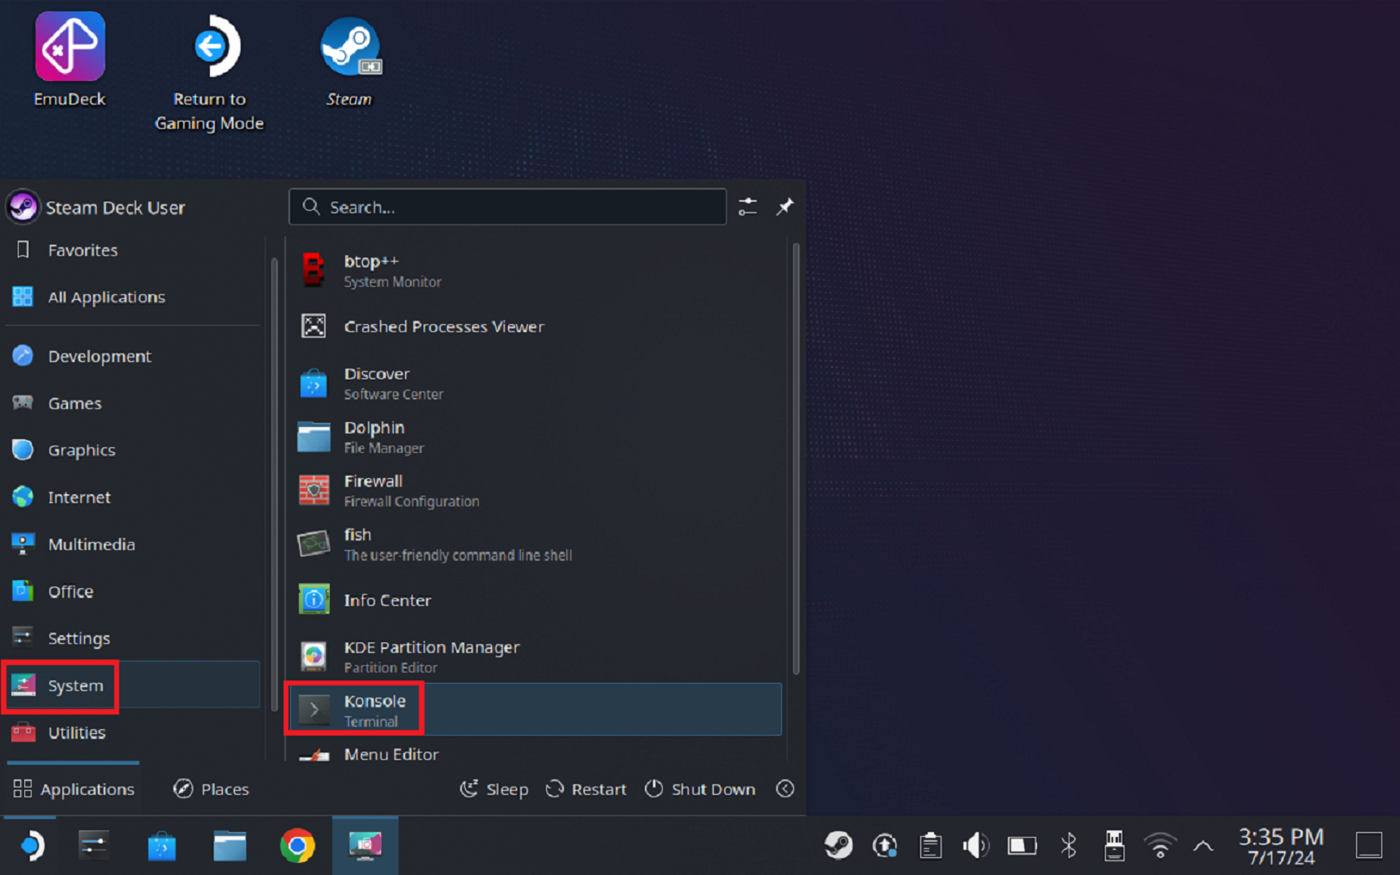This screenshot has width=1400, height=875.
Task: Open the Development category
Action: tap(133, 356)
